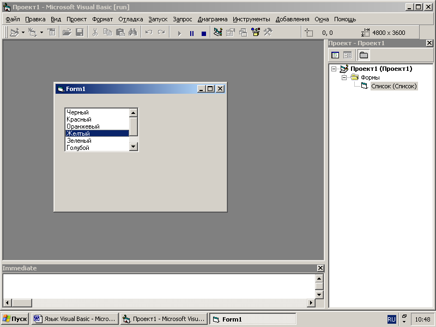The image size is (436, 327).
Task: Open the Properties Window toolbar icon
Action: point(230,33)
